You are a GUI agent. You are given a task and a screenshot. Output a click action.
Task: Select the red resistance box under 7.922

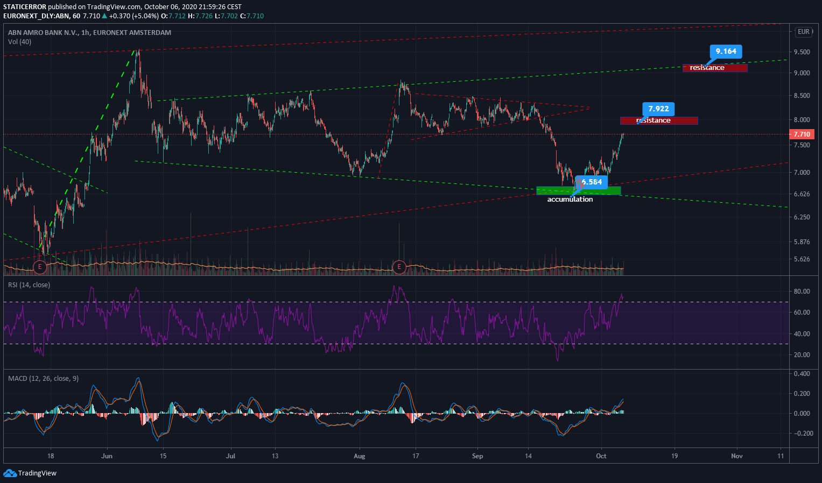point(659,120)
